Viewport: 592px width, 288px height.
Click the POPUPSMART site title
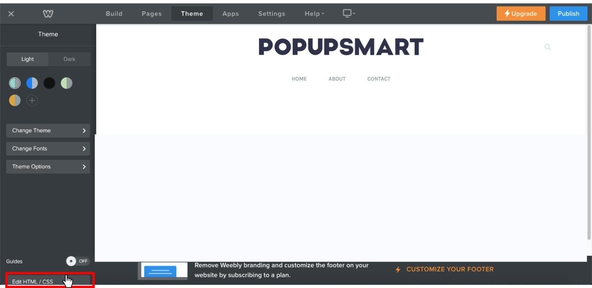[x=341, y=47]
